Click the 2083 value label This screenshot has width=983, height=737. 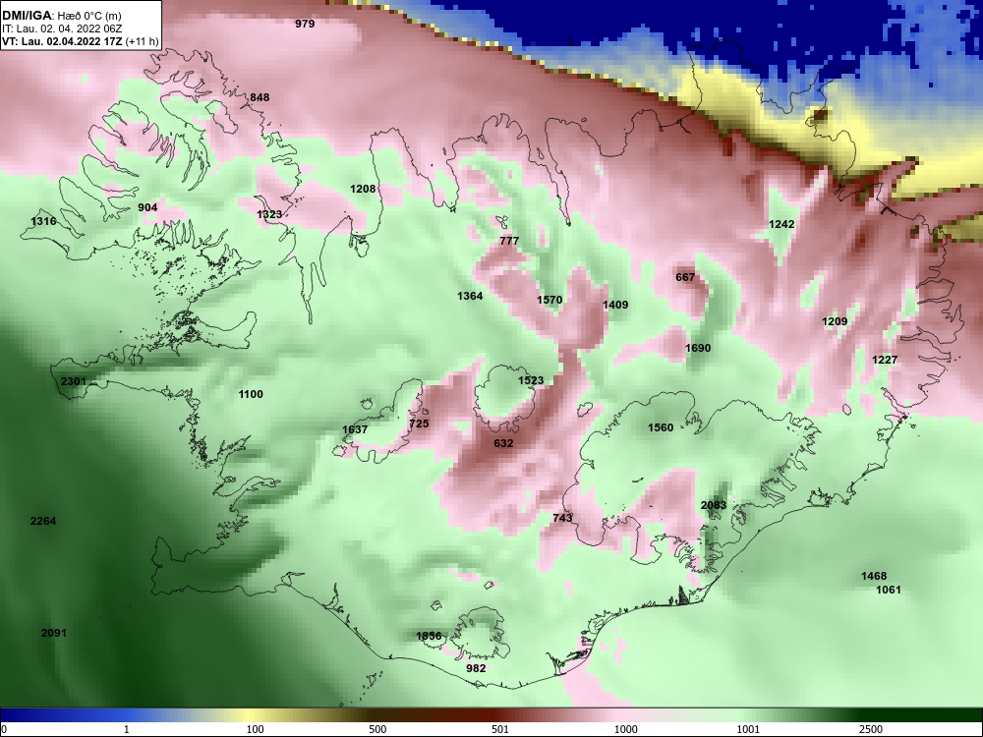pos(714,505)
